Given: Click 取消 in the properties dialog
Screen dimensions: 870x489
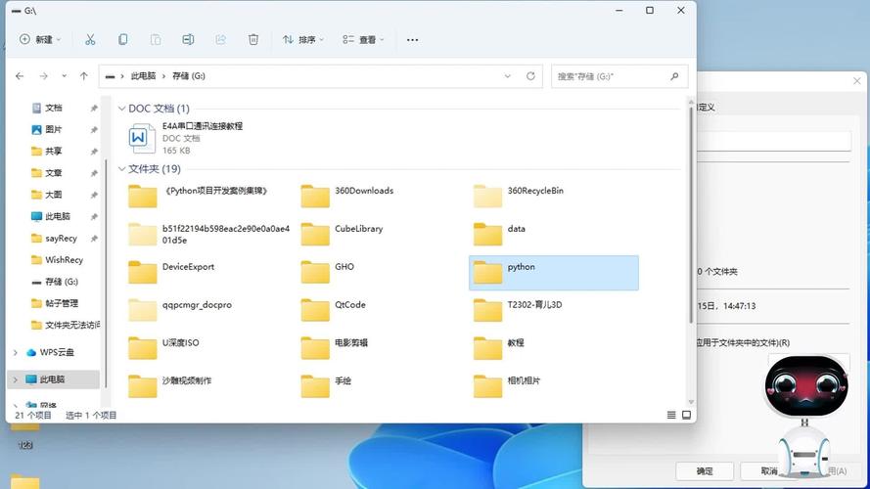Looking at the screenshot, I should click(x=768, y=471).
